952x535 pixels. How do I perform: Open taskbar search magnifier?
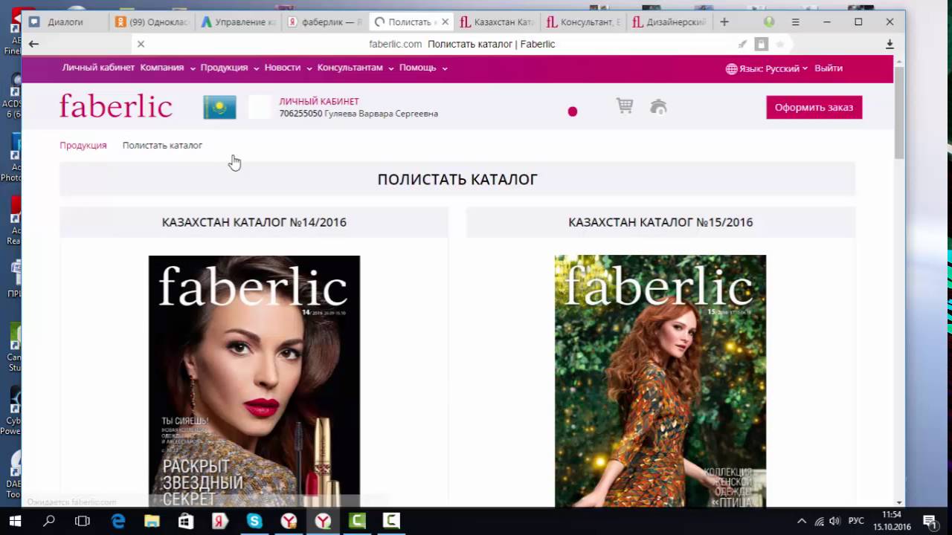[49, 521]
